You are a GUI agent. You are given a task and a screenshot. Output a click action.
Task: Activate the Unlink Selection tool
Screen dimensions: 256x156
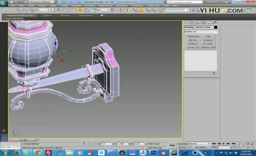coord(25,10)
